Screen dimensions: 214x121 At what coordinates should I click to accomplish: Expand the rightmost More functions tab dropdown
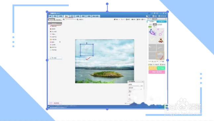[x=96, y=16]
